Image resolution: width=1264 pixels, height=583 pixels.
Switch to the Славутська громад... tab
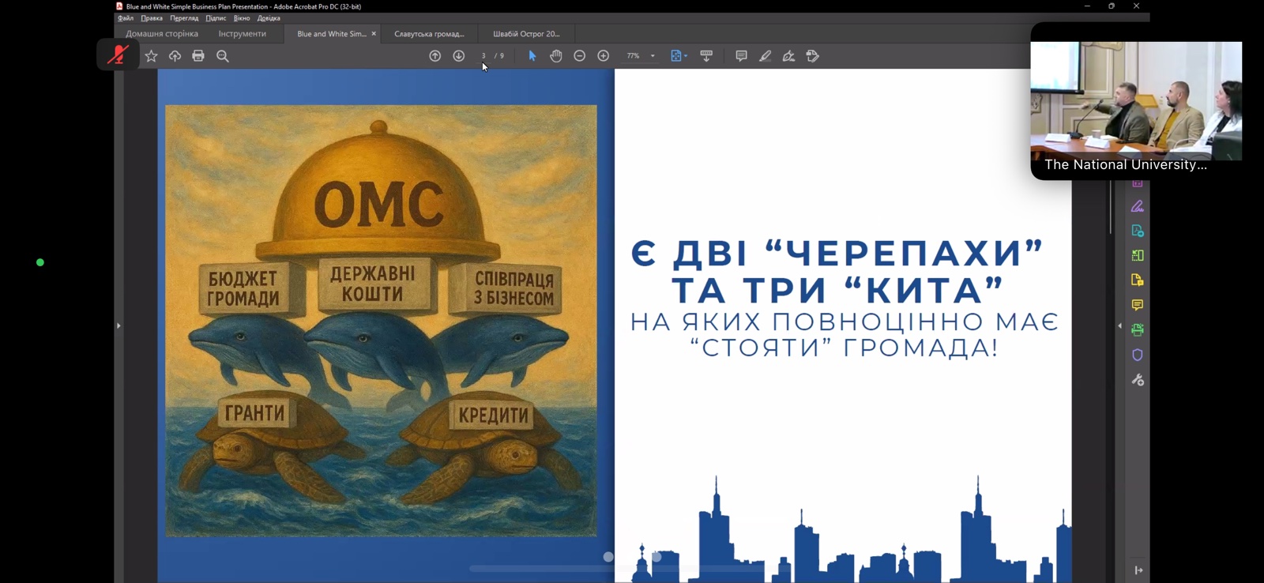[429, 34]
